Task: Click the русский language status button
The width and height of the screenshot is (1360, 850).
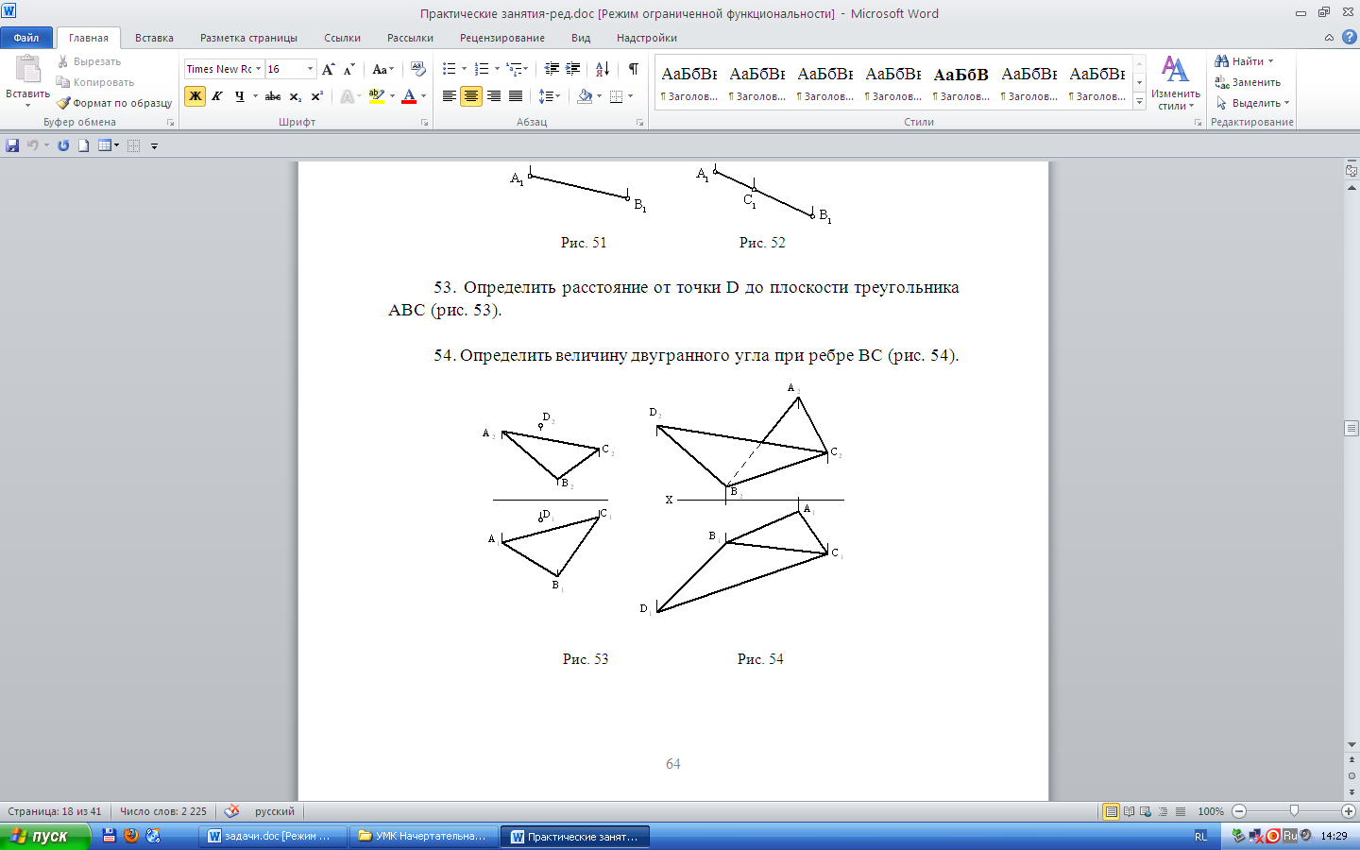Action: pyautogui.click(x=275, y=811)
